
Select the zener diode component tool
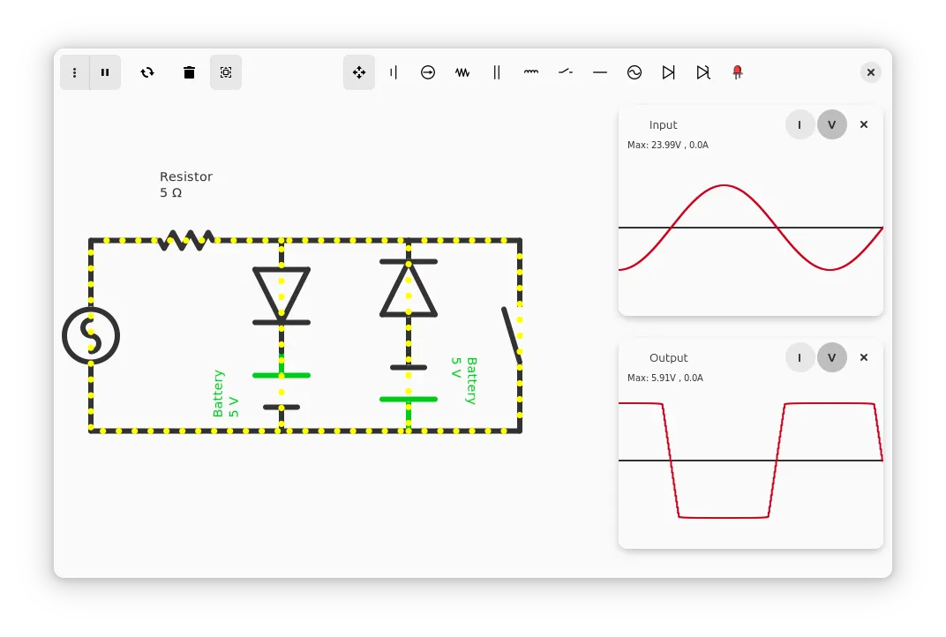coord(702,72)
